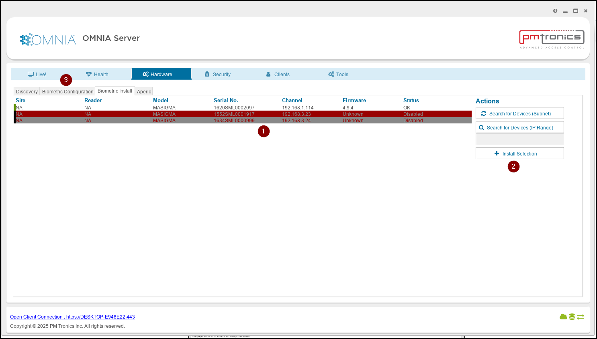
Task: Click firmware 4.9.4 cell
Action: [348, 107]
